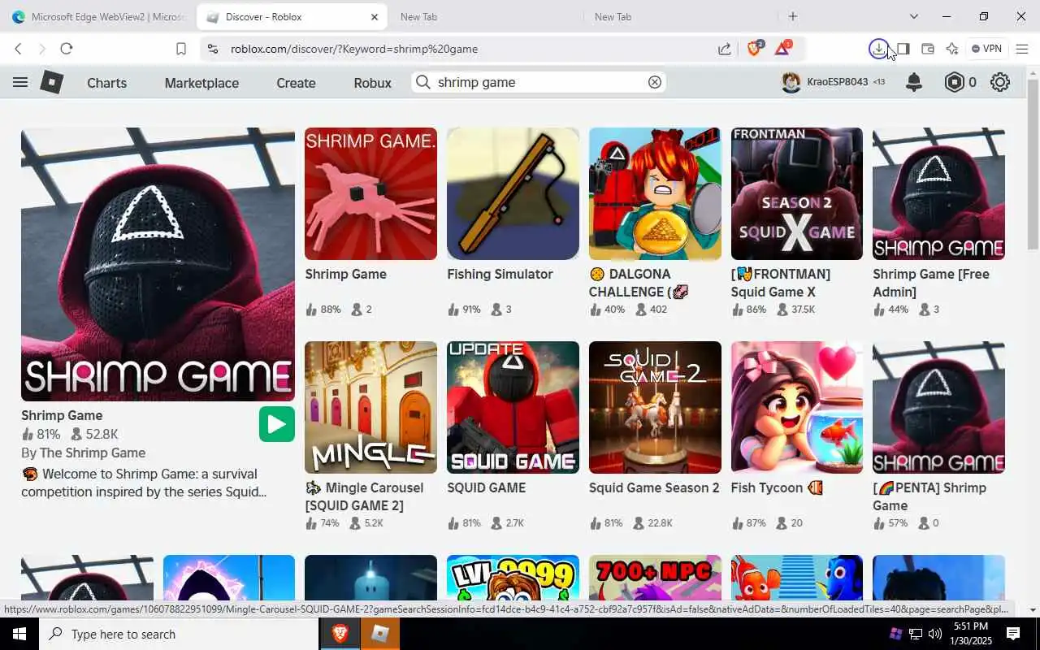
Task: Reload the page with the refresh icon
Action: [x=67, y=49]
